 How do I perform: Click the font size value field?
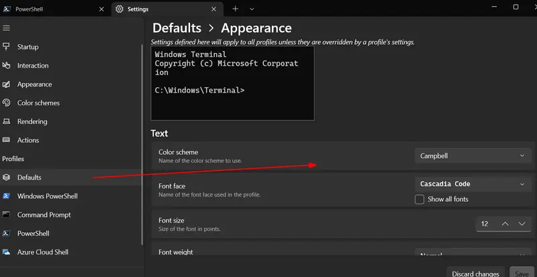486,223
